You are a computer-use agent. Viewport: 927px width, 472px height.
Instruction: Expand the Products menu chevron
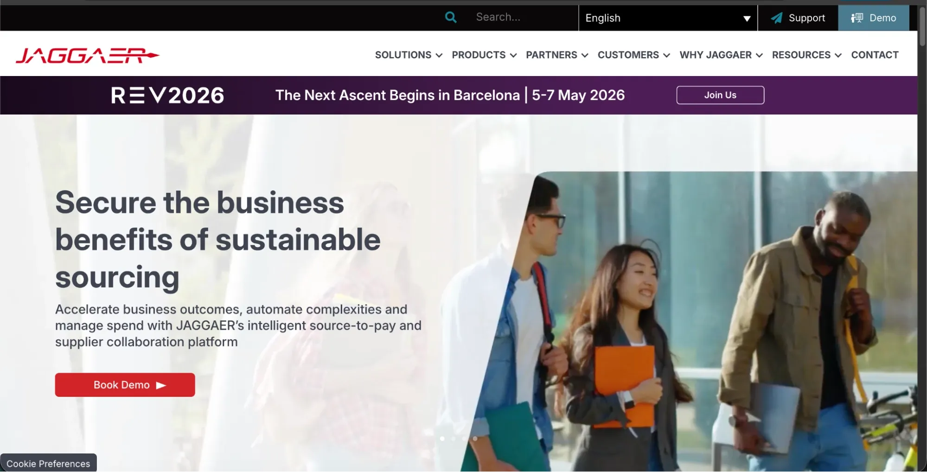(x=513, y=55)
